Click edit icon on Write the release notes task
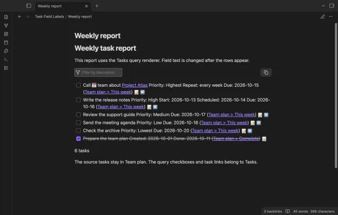This screenshot has height=215, width=338. point(149,107)
